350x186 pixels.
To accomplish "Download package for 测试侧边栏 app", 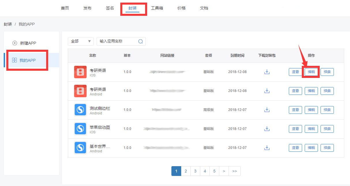I will [267, 110].
